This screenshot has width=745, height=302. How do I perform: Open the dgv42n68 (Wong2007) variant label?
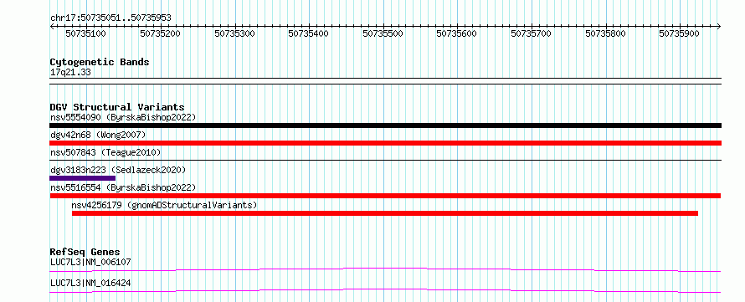click(x=98, y=136)
